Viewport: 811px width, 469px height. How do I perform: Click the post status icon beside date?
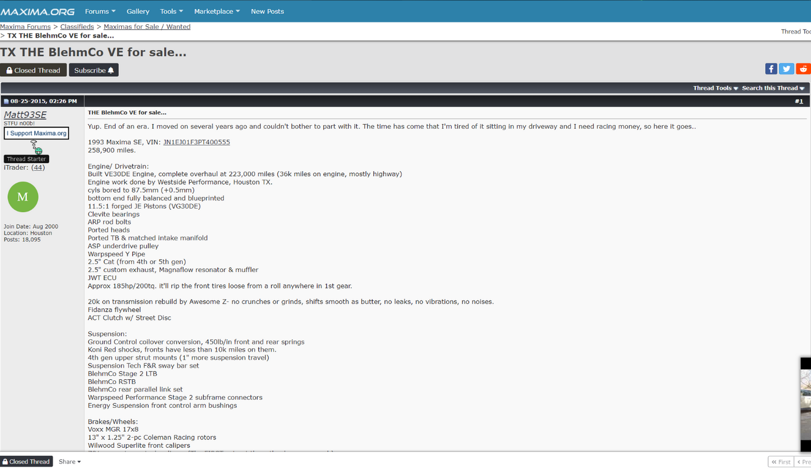pyautogui.click(x=6, y=102)
